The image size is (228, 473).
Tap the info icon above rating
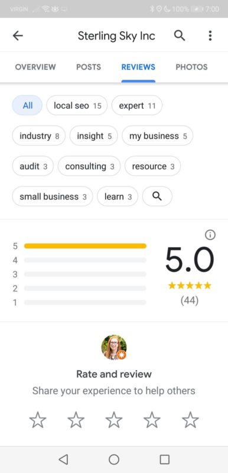click(210, 235)
